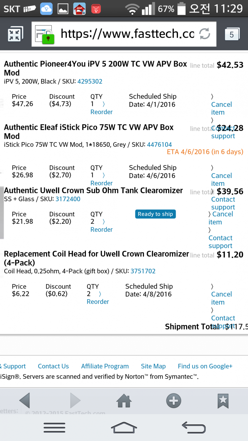248x441 pixels.
Task: Go forward with the right arrow icon
Action: (75, 400)
